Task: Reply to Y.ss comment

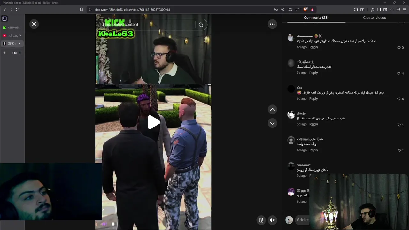Action: 313,99
